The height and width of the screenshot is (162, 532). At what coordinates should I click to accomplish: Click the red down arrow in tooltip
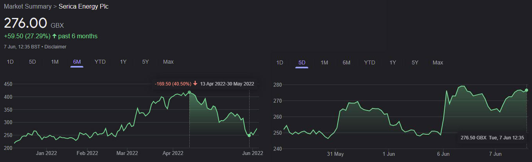(195, 84)
